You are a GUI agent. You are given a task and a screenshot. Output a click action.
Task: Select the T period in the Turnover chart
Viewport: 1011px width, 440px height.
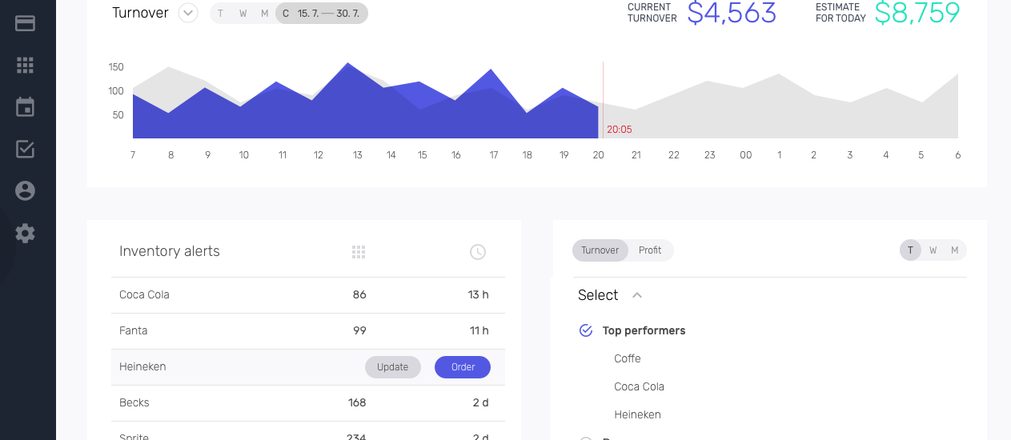(x=221, y=14)
